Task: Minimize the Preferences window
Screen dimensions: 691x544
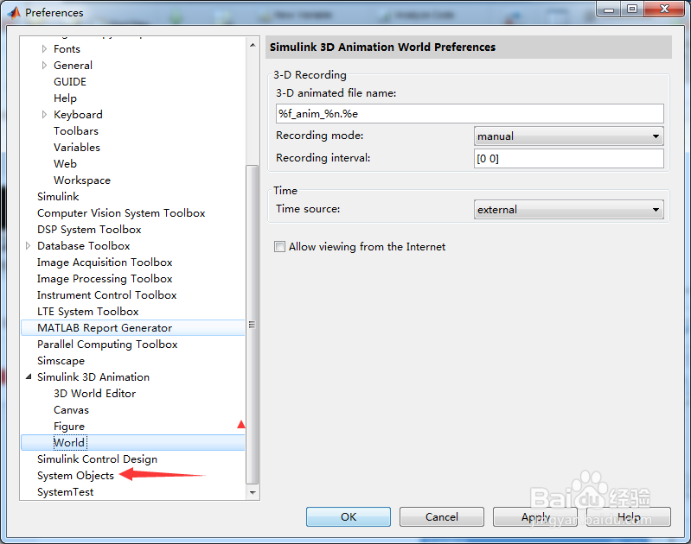Action: pyautogui.click(x=609, y=9)
